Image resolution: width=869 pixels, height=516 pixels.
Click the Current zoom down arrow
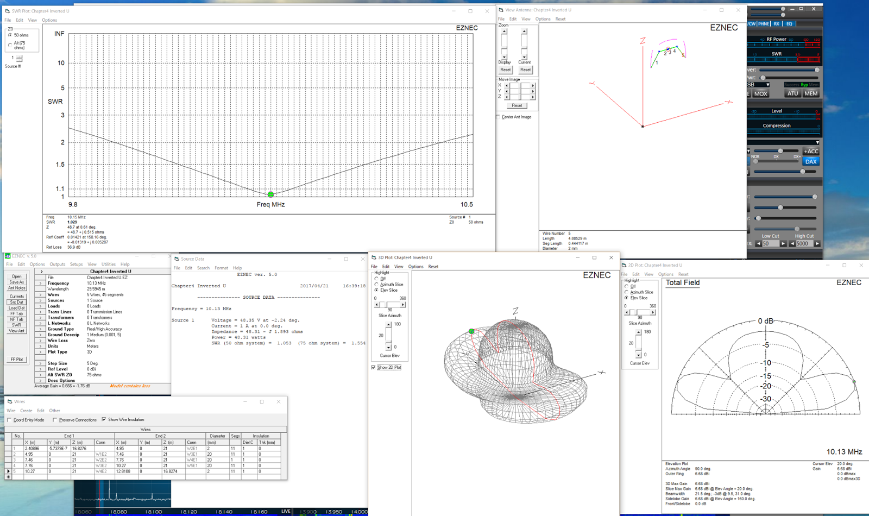pos(524,56)
